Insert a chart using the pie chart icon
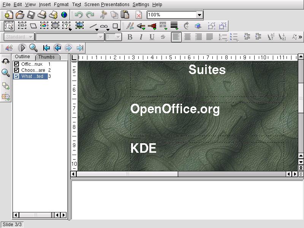 tap(44, 26)
